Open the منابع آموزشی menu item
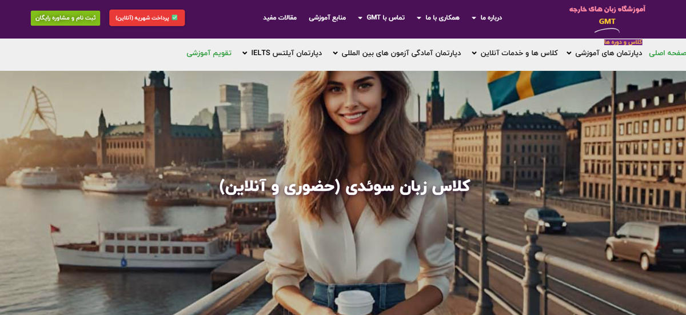 pyautogui.click(x=328, y=18)
